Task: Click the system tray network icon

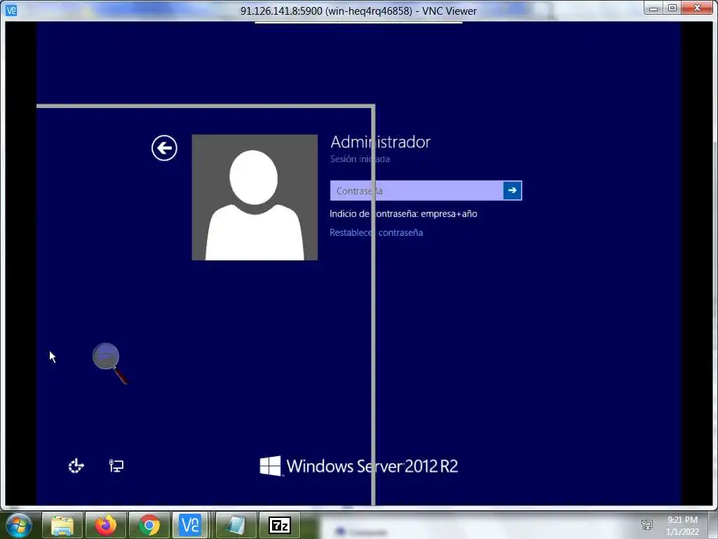Action: tap(647, 525)
